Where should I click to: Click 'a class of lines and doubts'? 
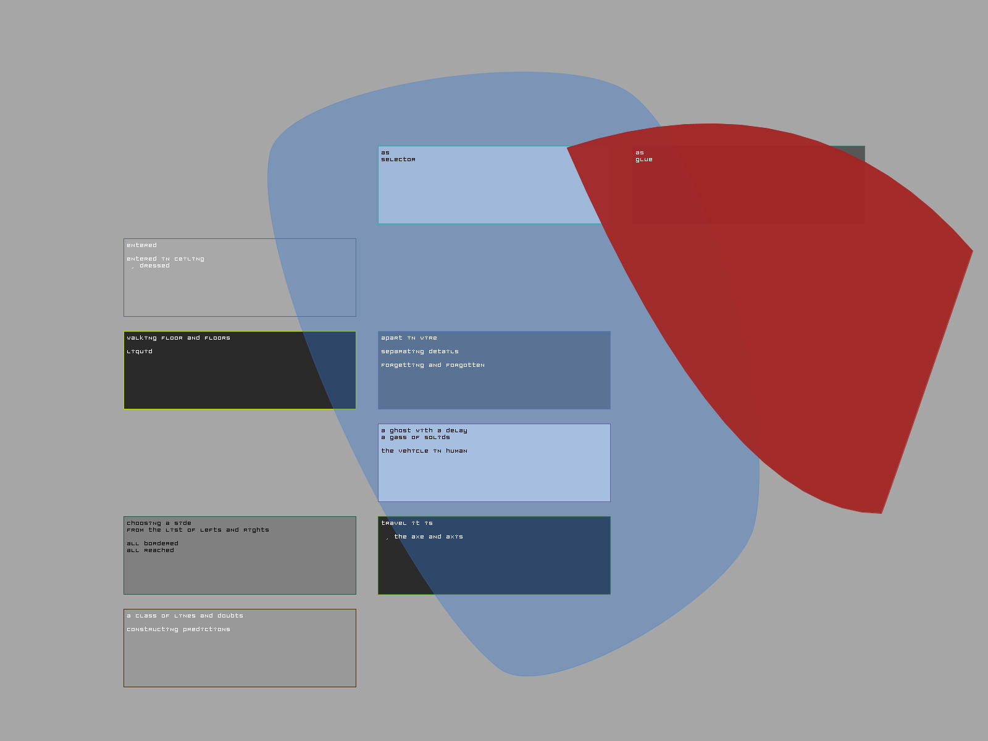tap(185, 616)
